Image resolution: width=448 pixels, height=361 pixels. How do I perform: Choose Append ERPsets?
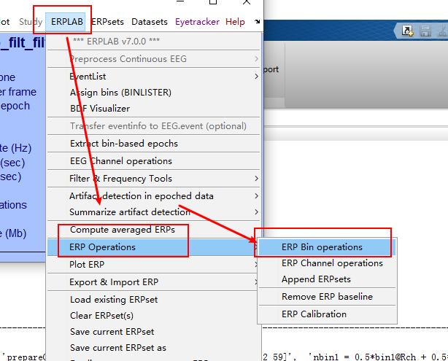327,279
